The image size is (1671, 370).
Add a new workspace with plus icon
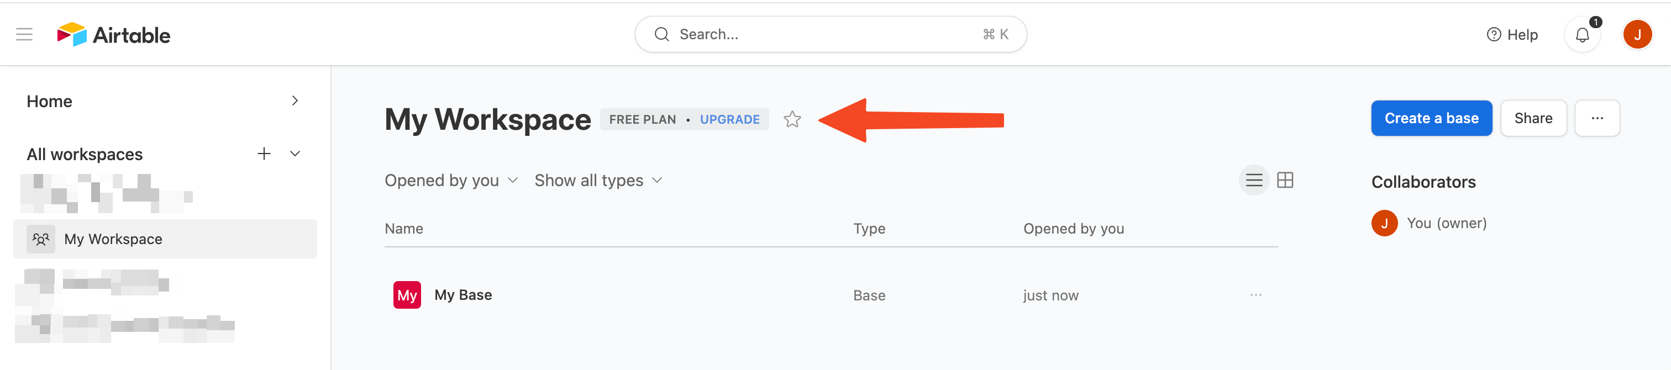tap(264, 154)
